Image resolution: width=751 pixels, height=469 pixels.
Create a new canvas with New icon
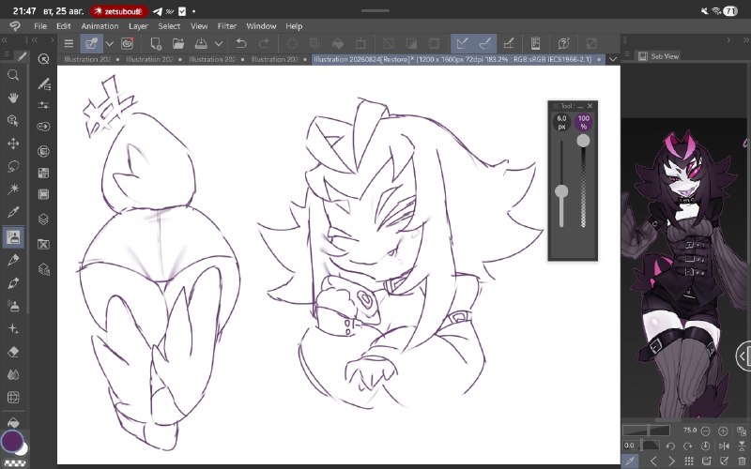156,43
